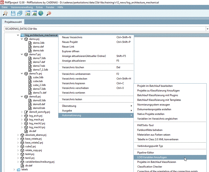209x172 pixels.
Task: Click the globe toolbar icon
Action: point(41,13)
